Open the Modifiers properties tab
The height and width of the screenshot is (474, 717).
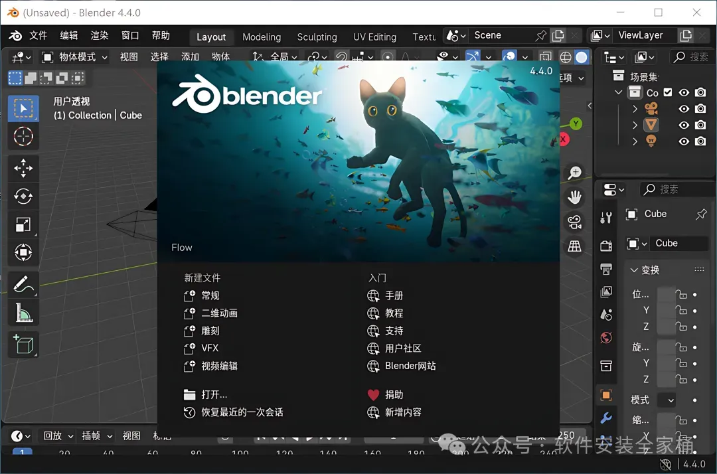click(606, 418)
